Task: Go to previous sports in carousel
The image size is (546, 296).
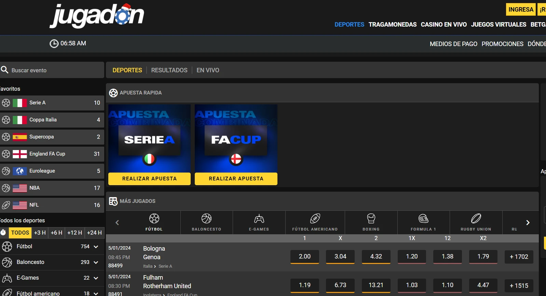Action: coord(117,223)
